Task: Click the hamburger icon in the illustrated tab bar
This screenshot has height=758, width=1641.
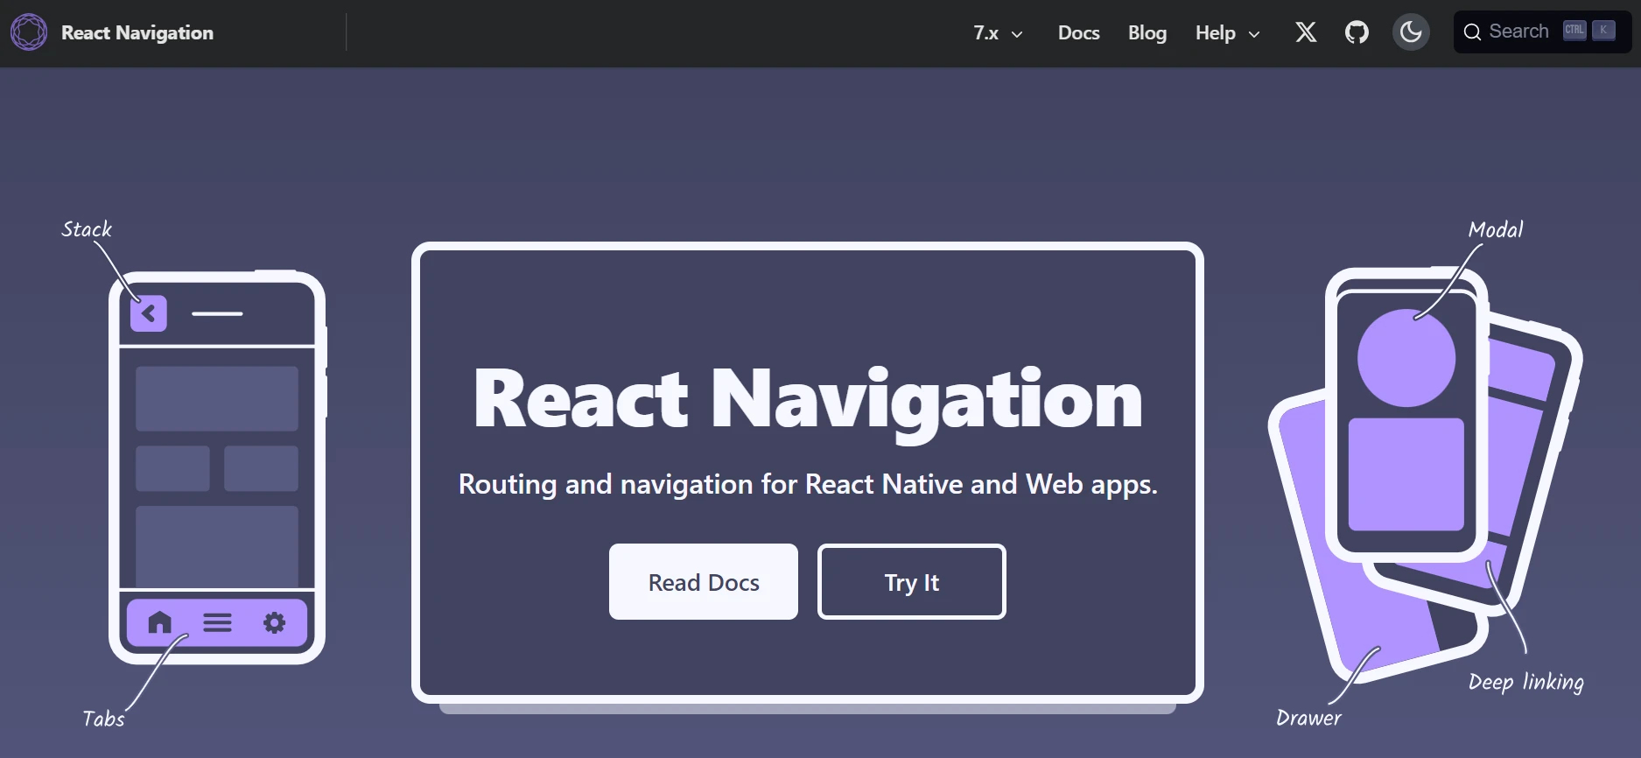Action: pyautogui.click(x=217, y=622)
